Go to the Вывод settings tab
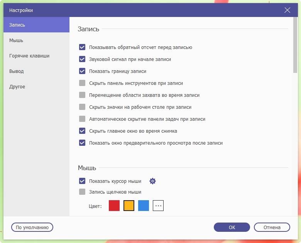This screenshot has height=243, width=301. 17,71
